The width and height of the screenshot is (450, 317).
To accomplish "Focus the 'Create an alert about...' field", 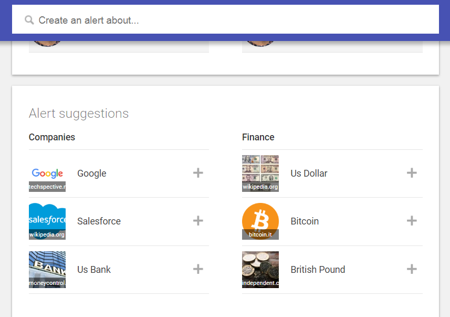I will click(x=225, y=19).
